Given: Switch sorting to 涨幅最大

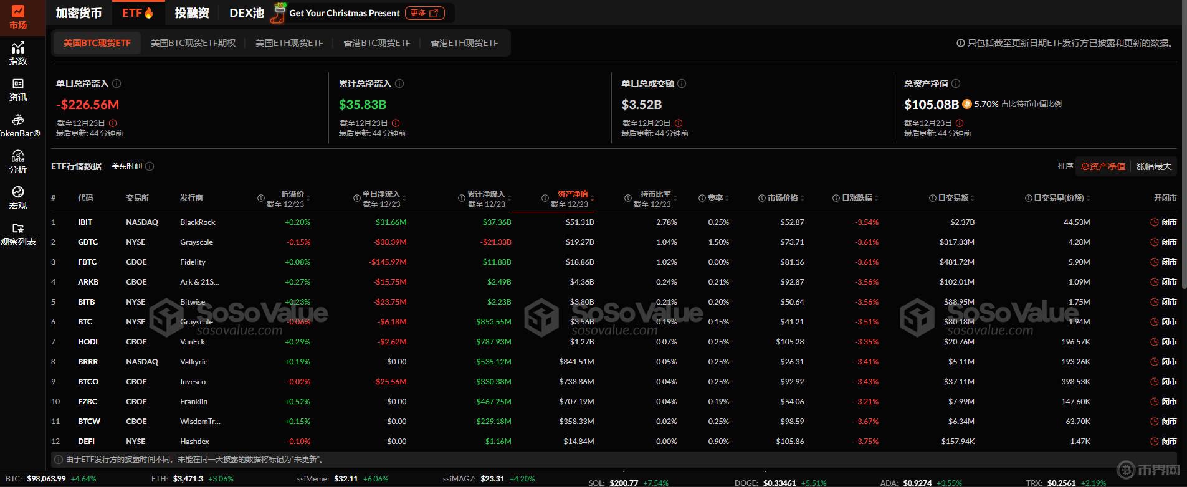Looking at the screenshot, I should [1153, 166].
